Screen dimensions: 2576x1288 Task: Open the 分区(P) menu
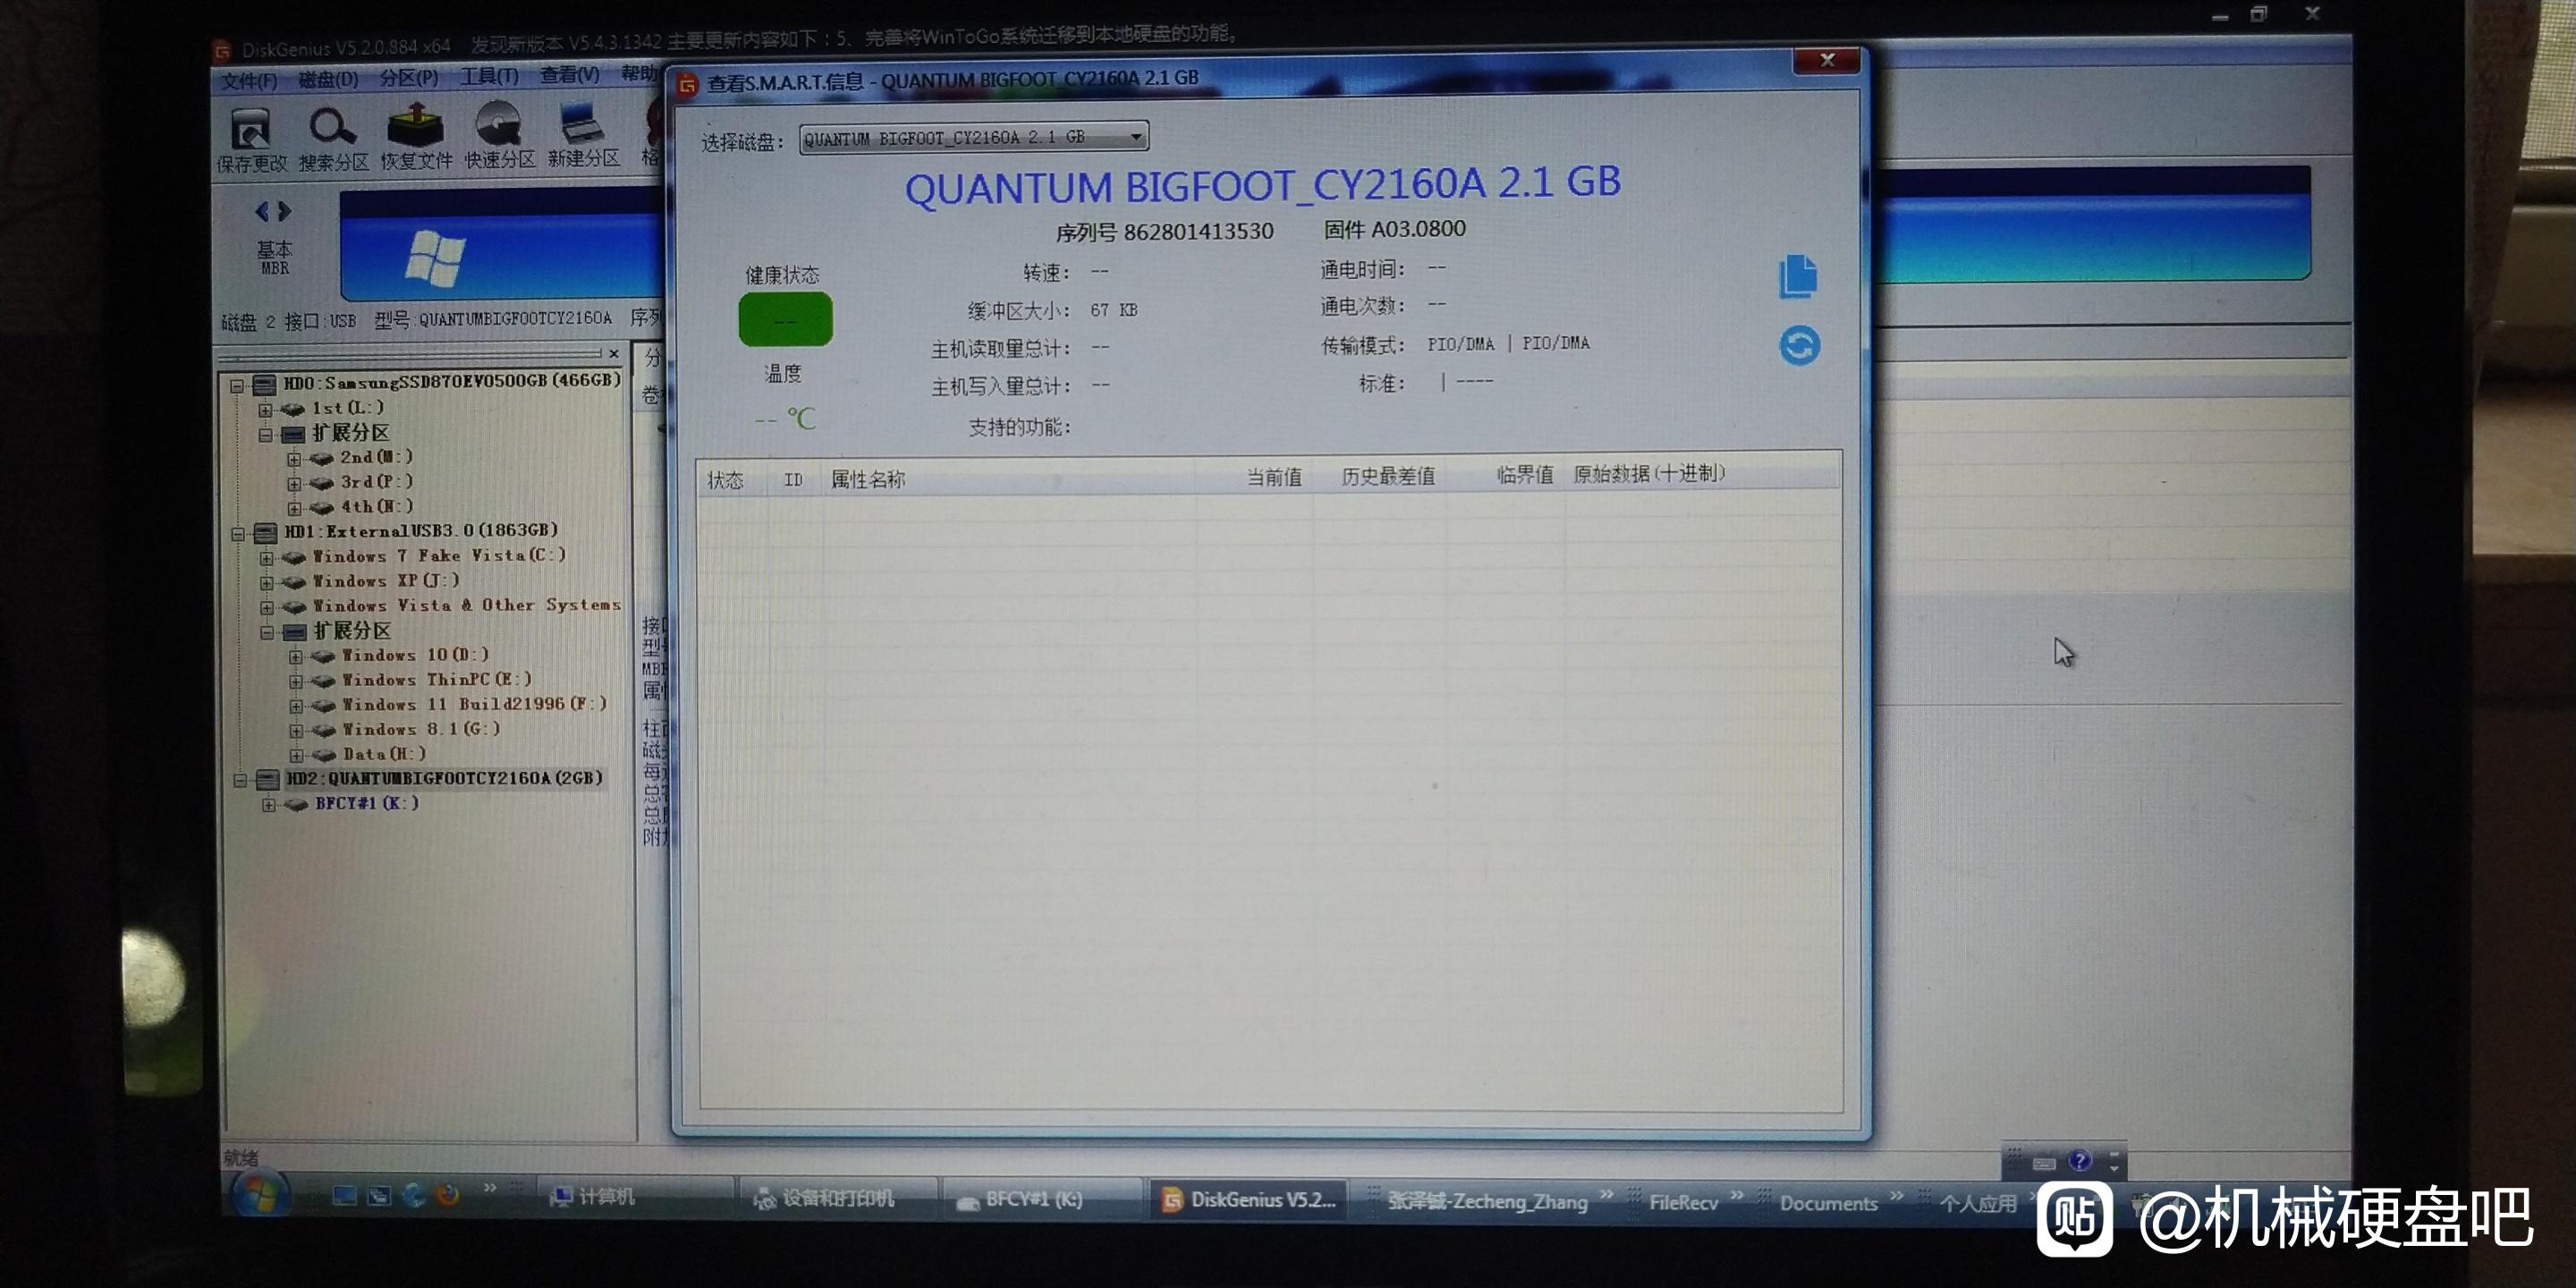click(x=408, y=78)
